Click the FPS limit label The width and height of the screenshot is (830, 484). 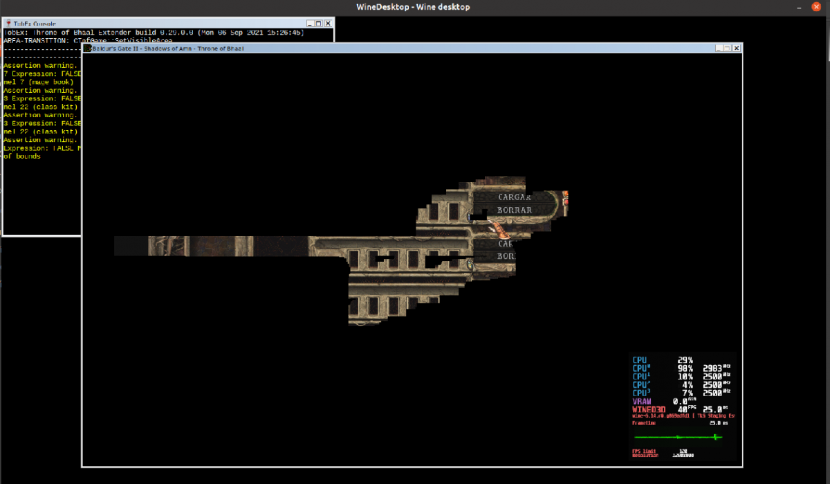tap(644, 451)
